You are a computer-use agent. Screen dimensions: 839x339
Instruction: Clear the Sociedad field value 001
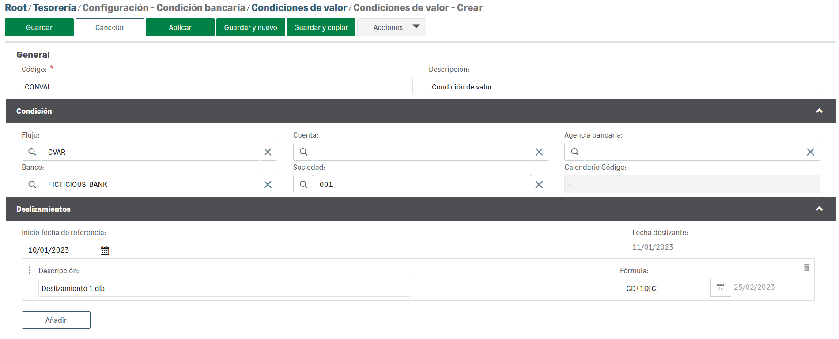[x=539, y=185]
